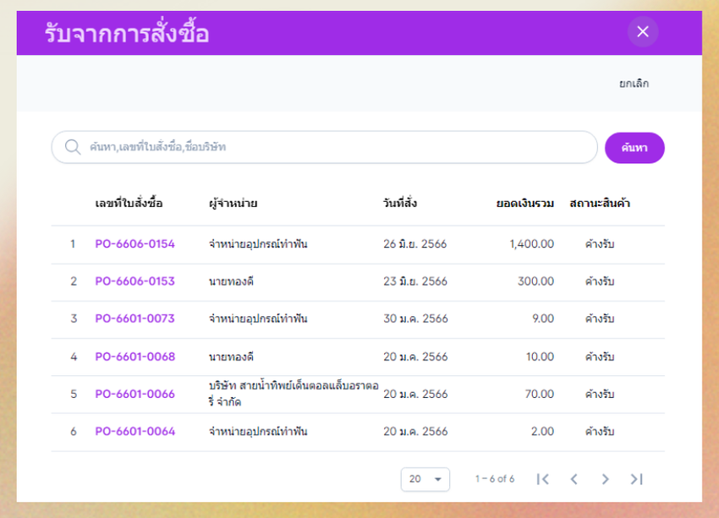
Task: Focus the ค้นหา,เลขที่ใบสั่งซื้อ search field
Action: [324, 147]
